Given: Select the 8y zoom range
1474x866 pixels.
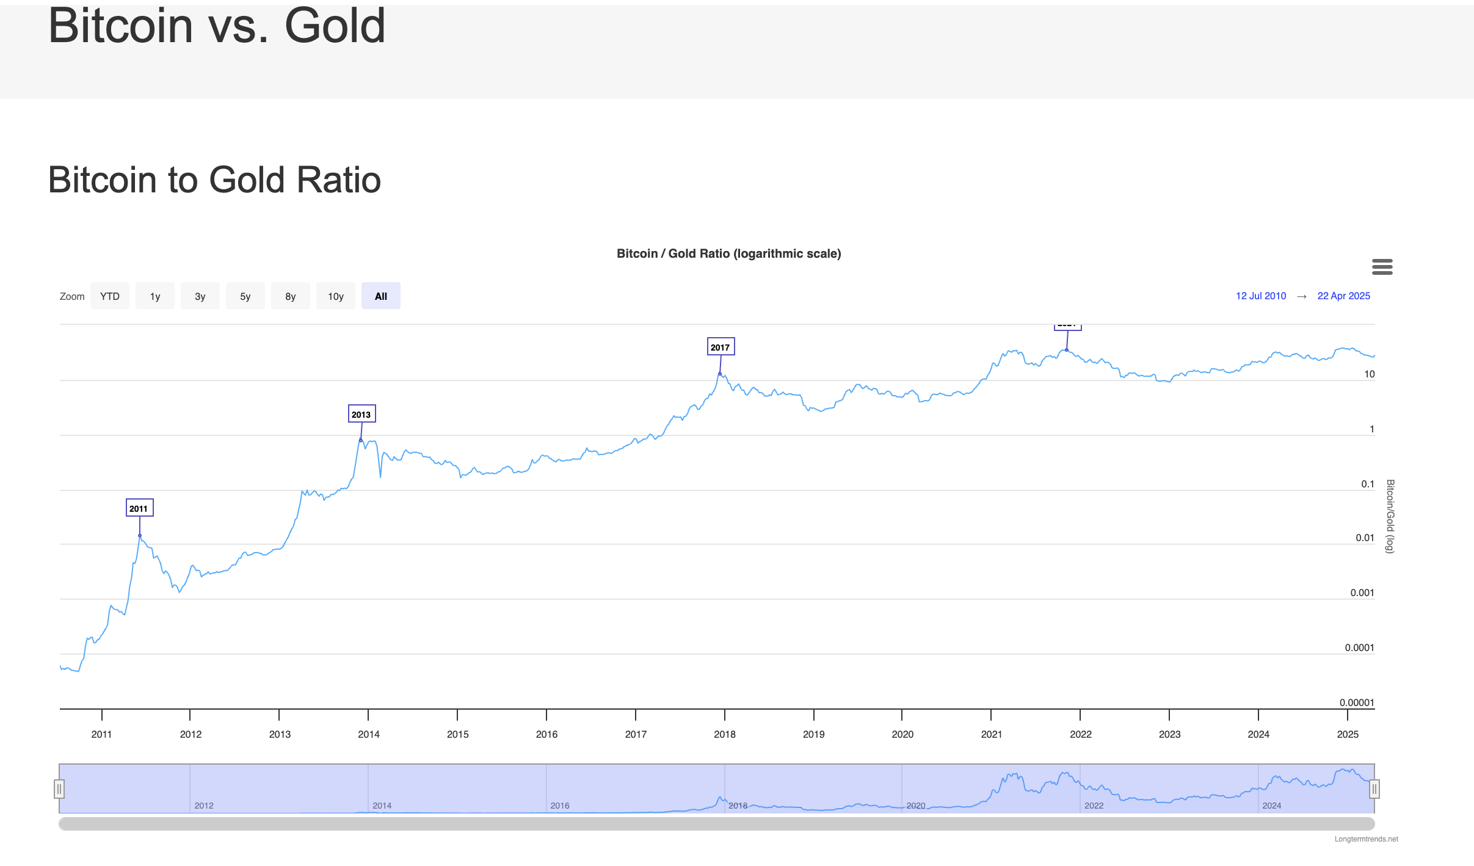Looking at the screenshot, I should tap(291, 296).
